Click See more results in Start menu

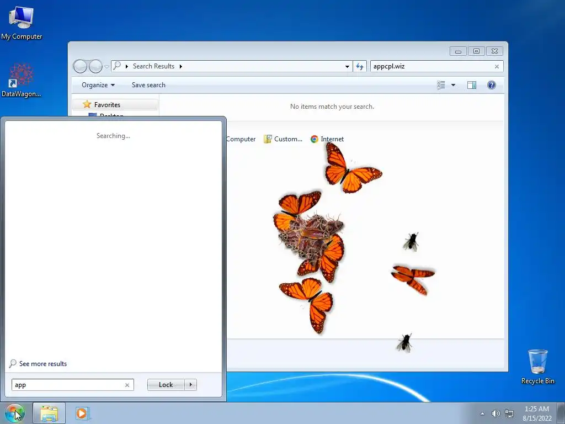(38, 363)
